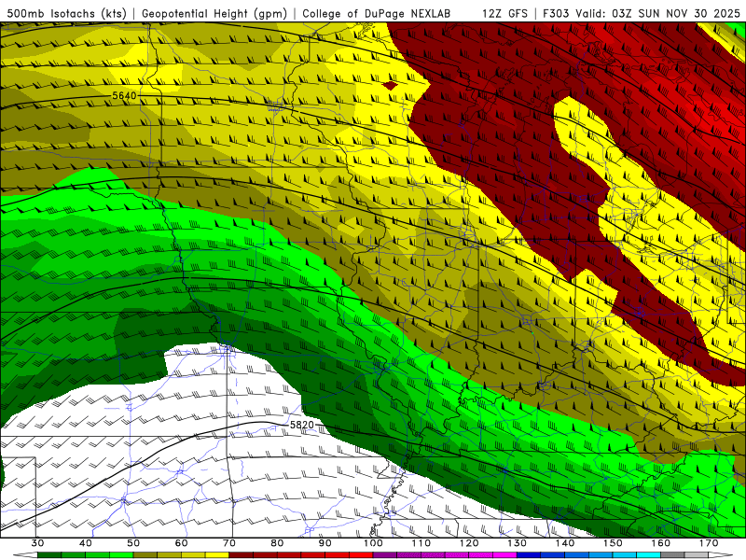
Task: Select the "12Z GFS" model run label
Action: click(x=504, y=13)
